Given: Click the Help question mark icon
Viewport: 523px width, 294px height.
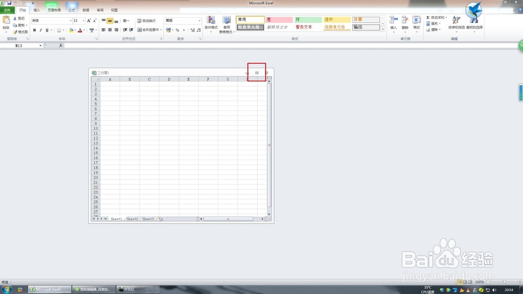Looking at the screenshot, I should [520, 10].
